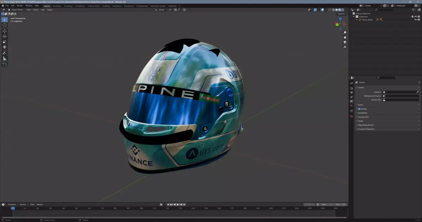The width and height of the screenshot is (422, 222).
Task: Click the current frame number field
Action: click(x=309, y=204)
